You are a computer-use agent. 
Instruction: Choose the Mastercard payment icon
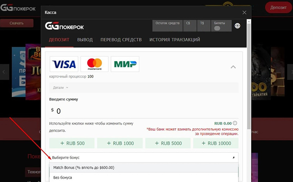point(94,64)
